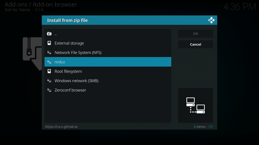Click the Zeroconf browser network icon
The image size is (259, 145).
click(x=49, y=90)
